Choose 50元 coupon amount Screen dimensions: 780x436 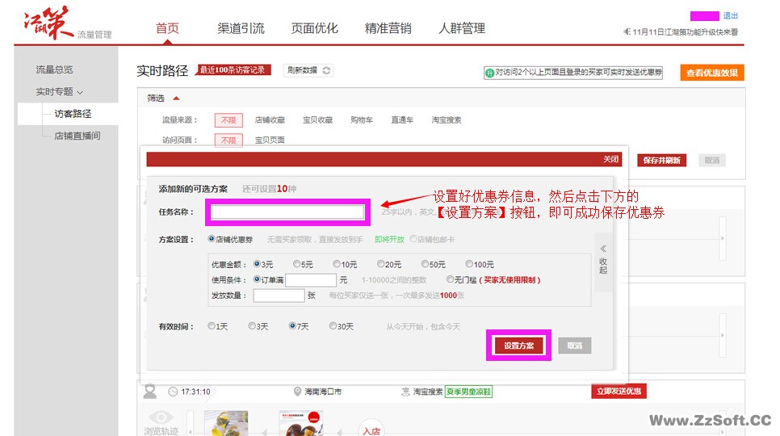coord(425,264)
